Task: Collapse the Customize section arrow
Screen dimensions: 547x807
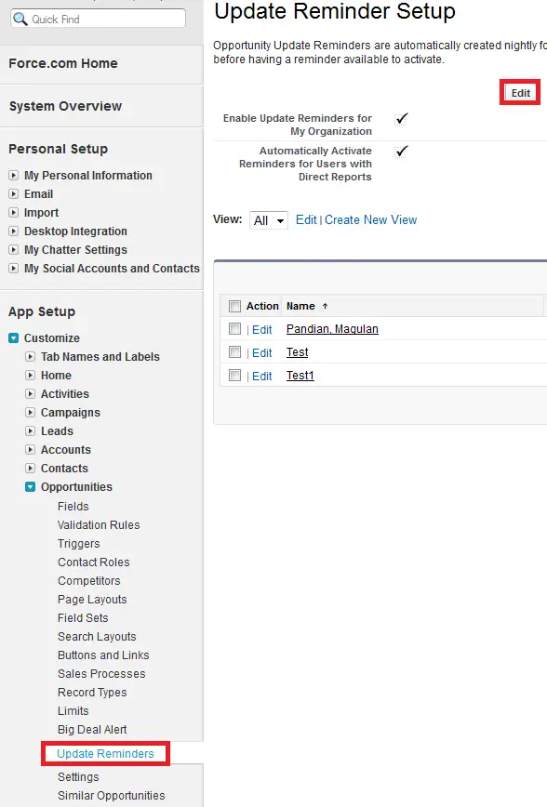Action: (x=14, y=338)
